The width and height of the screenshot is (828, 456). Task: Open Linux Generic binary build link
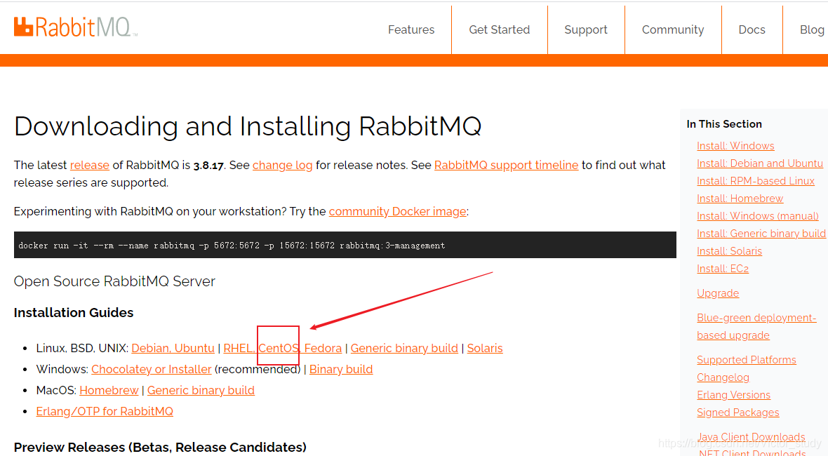pos(404,349)
